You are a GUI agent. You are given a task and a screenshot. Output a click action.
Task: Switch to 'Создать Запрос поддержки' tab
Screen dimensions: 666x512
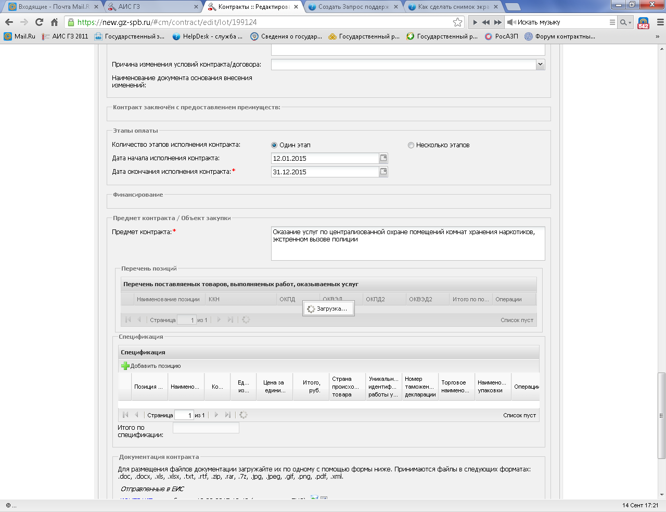[353, 7]
